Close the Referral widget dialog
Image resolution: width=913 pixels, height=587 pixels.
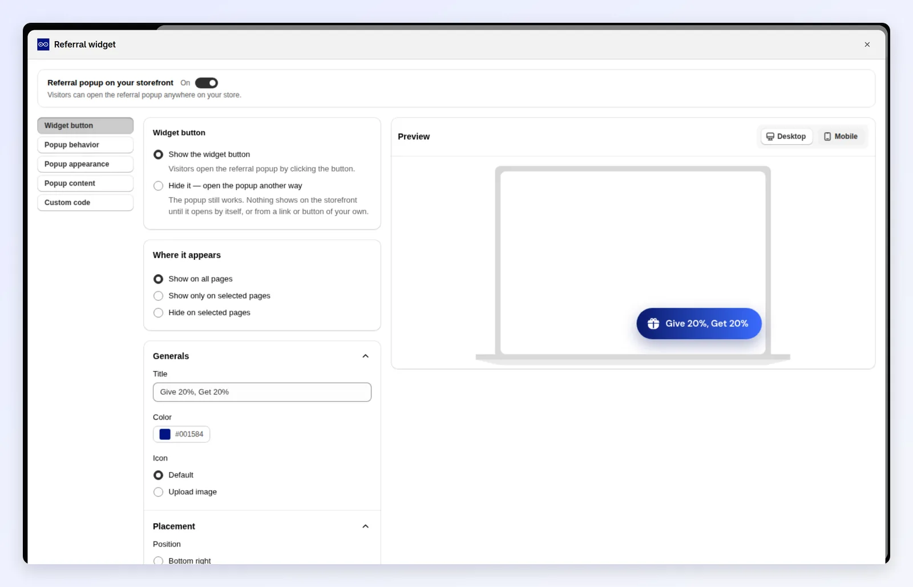point(867,44)
